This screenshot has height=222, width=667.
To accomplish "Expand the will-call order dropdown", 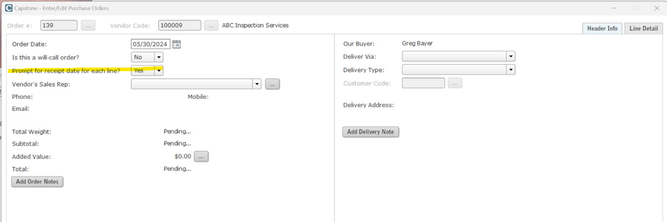I will pos(158,57).
